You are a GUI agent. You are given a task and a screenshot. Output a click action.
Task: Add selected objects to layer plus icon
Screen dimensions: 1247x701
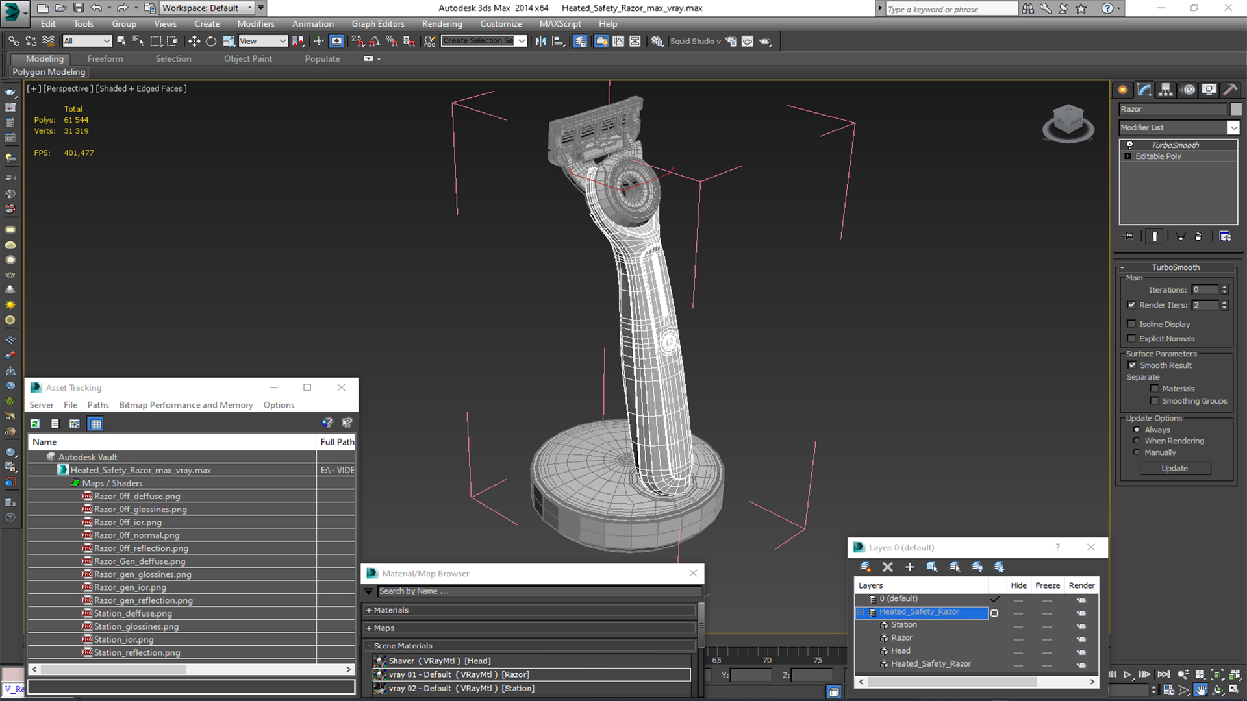pos(910,567)
